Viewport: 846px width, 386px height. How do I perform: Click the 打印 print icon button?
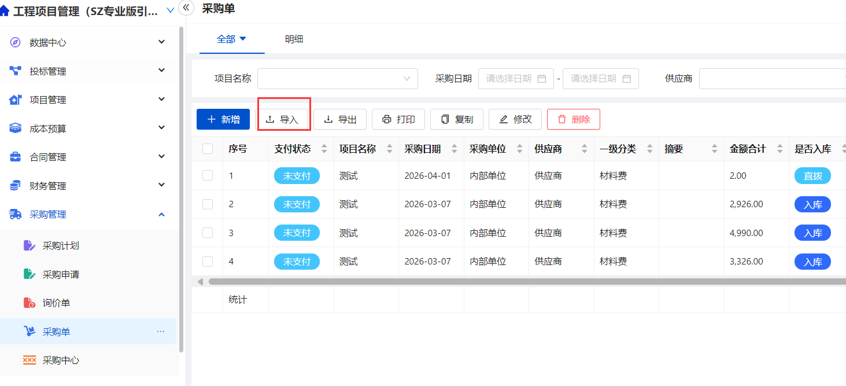tap(387, 119)
